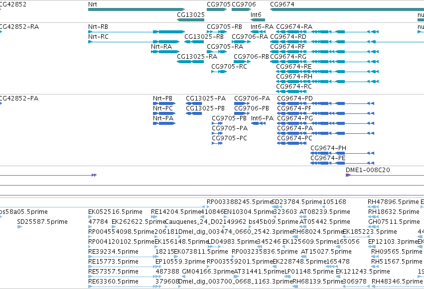Select EST RH48346.5prime
The width and height of the screenshot is (424, 289).
pos(397,282)
